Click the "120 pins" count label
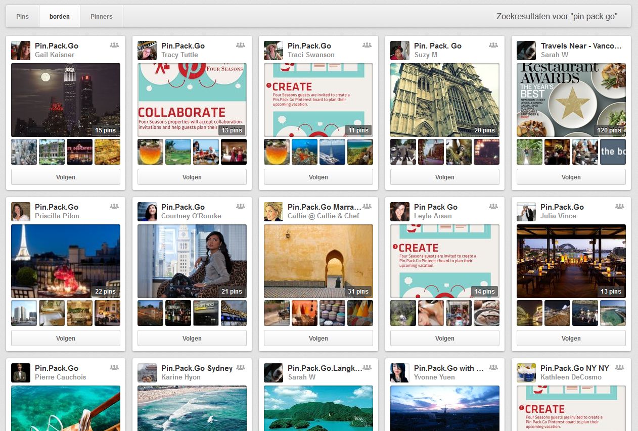This screenshot has height=431, width=638. pos(609,130)
